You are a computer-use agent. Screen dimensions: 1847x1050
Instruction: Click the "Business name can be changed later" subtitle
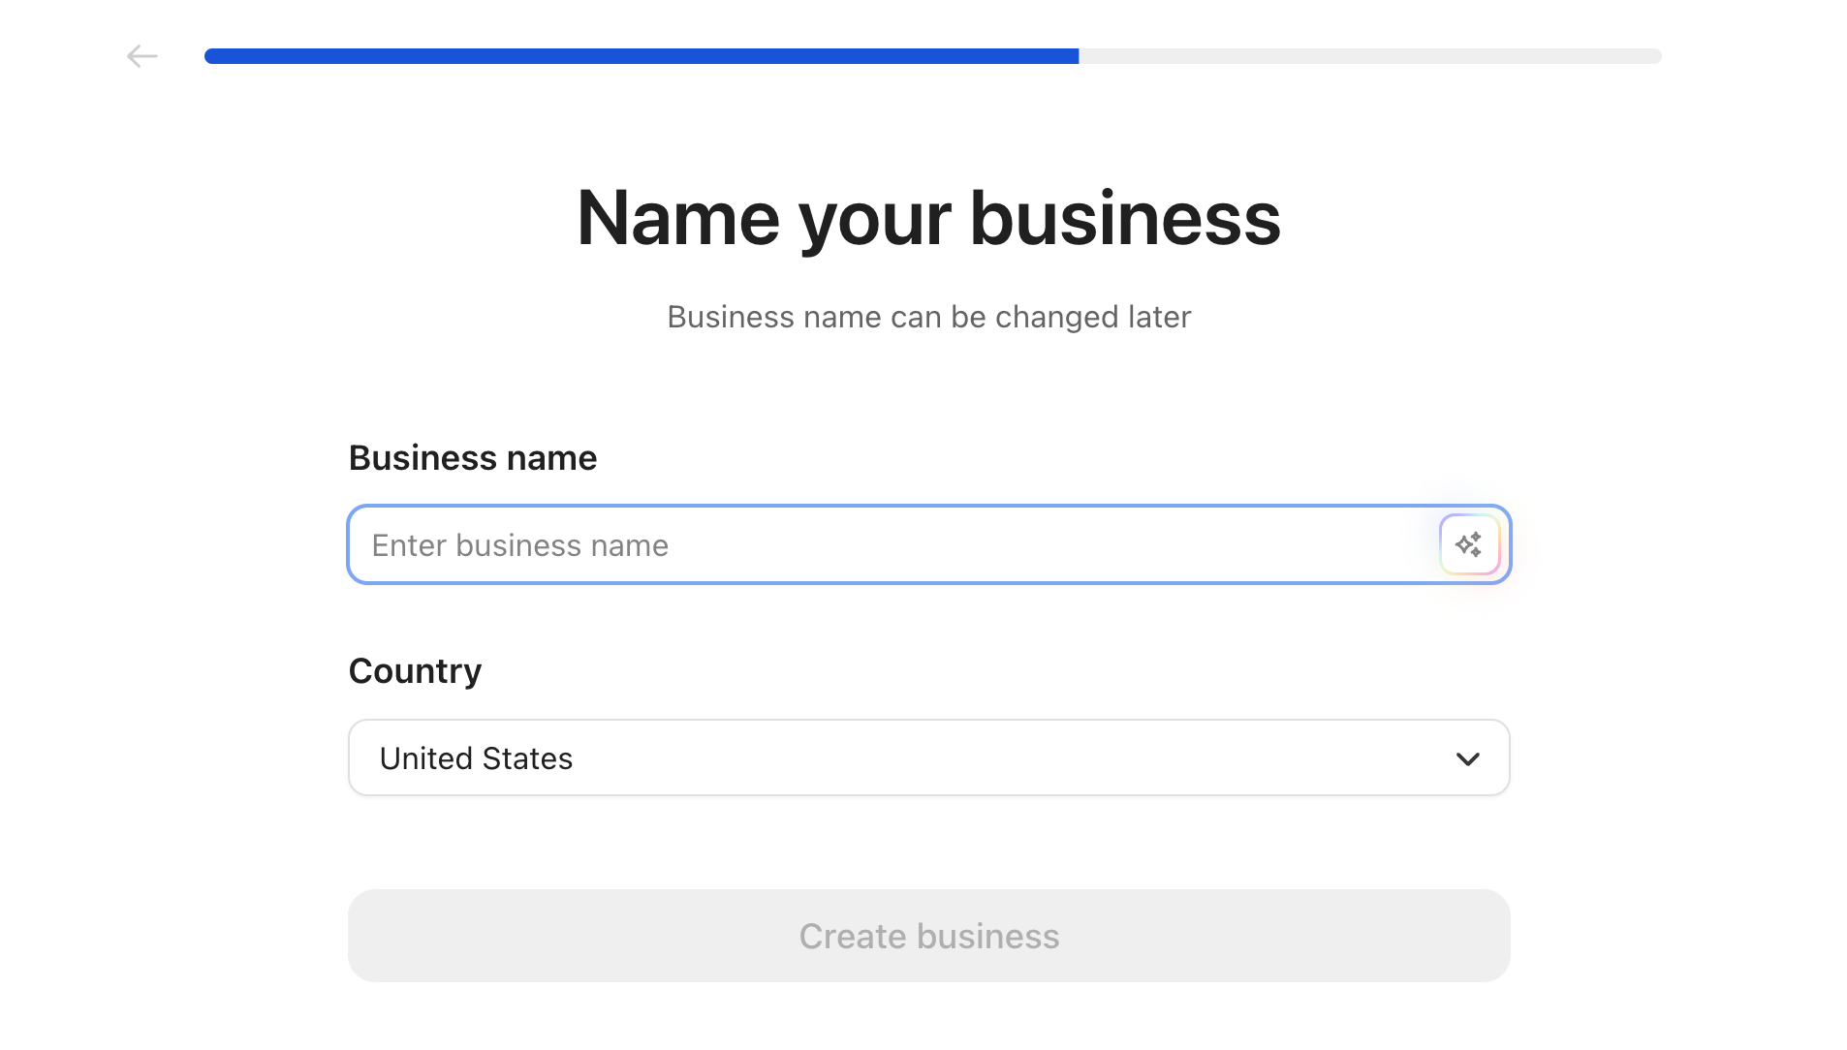pyautogui.click(x=928, y=317)
